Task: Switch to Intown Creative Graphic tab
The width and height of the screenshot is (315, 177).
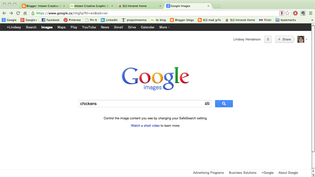Action: click(91, 6)
